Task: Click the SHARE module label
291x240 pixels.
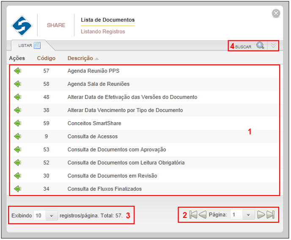Action: [56, 25]
